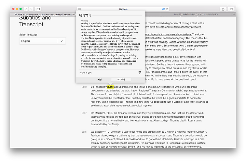Click 사전에서 열기 link in popup
This screenshot has width=246, height=162.
85,73
